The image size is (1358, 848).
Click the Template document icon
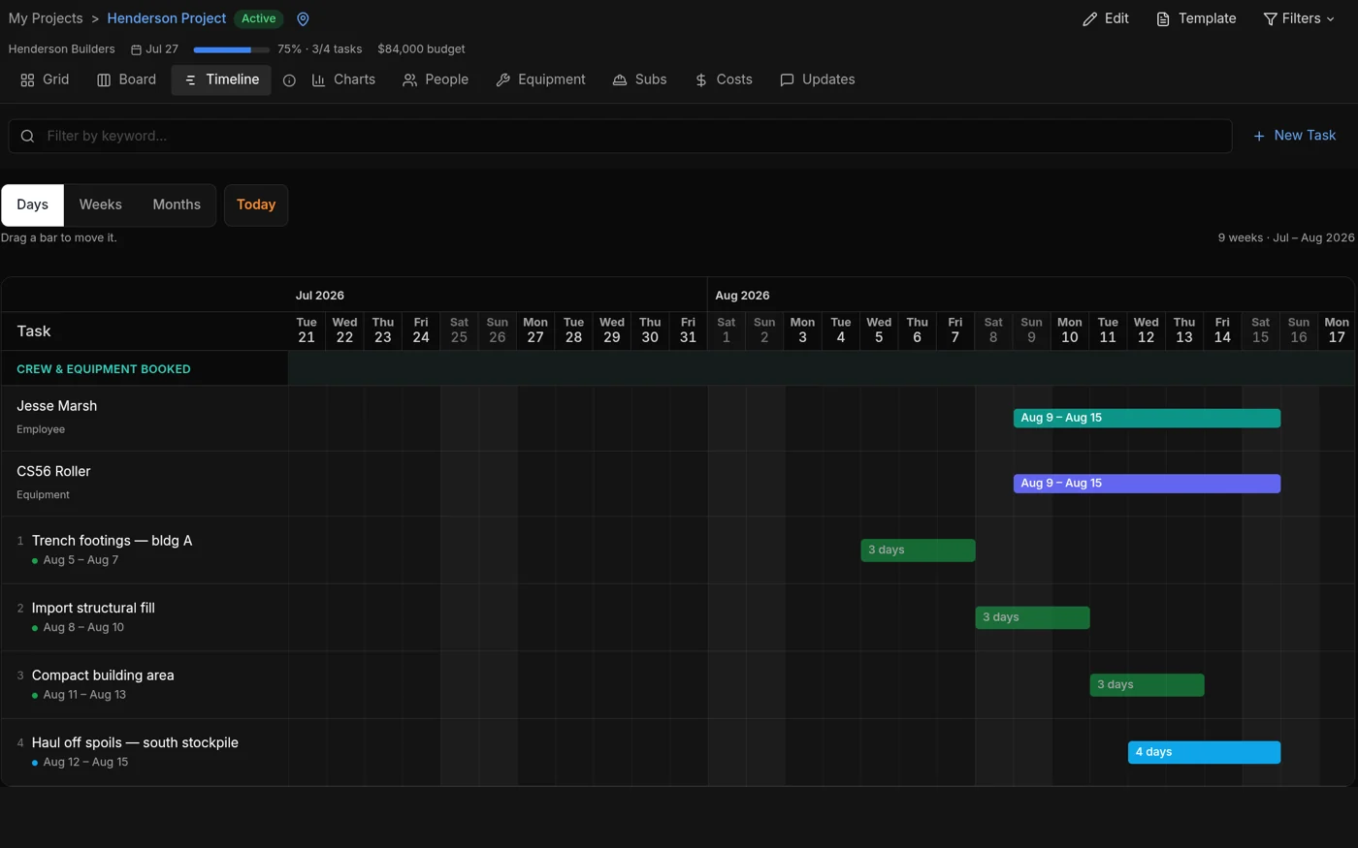click(1163, 19)
